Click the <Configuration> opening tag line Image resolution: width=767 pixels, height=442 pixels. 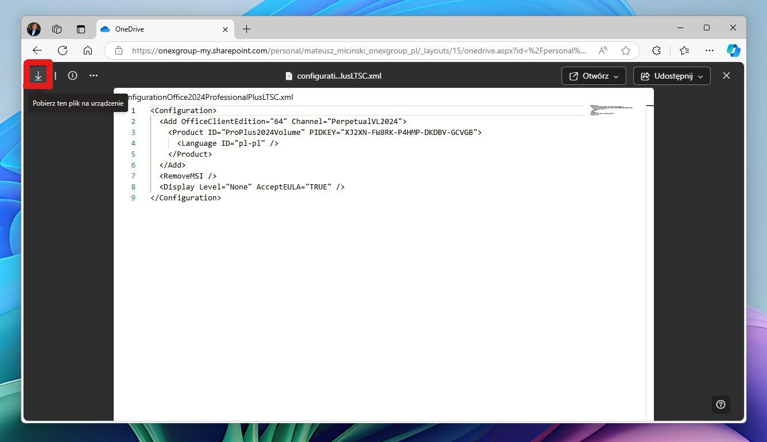[x=183, y=110]
